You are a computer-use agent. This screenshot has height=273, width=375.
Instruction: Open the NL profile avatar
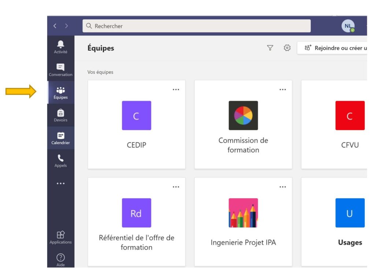click(x=348, y=26)
